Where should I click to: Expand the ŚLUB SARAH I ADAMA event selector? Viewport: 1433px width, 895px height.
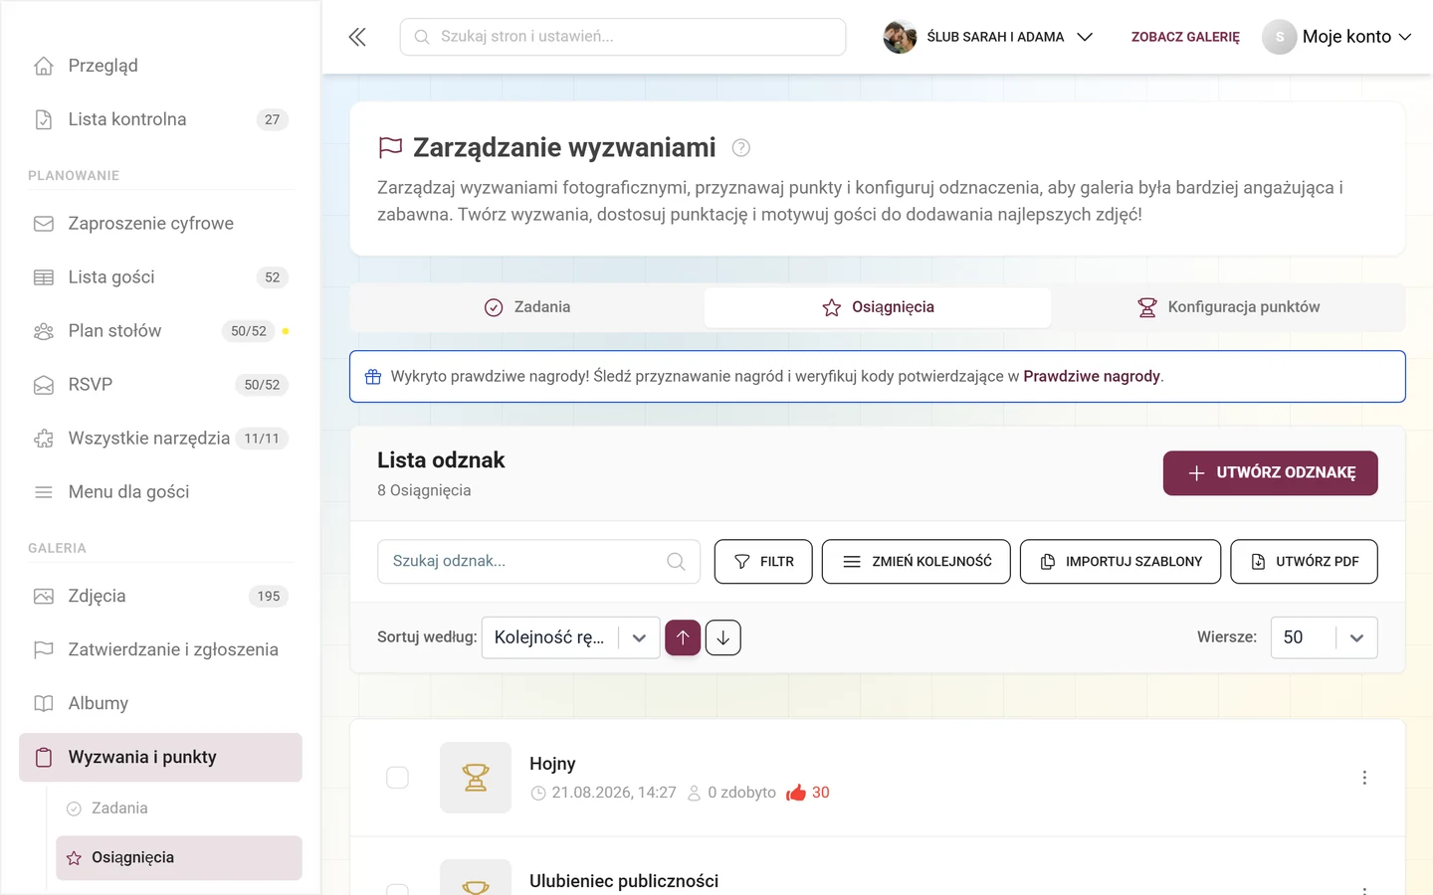(x=988, y=37)
